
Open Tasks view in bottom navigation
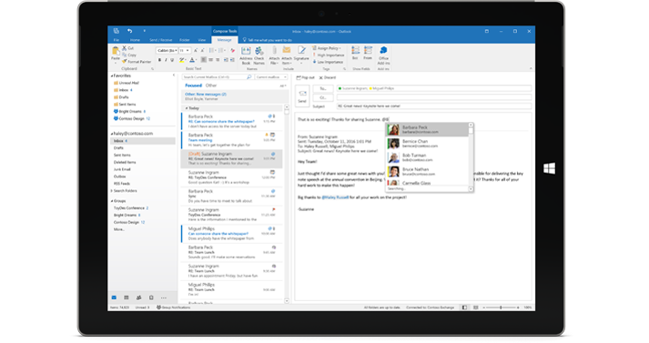(x=151, y=298)
